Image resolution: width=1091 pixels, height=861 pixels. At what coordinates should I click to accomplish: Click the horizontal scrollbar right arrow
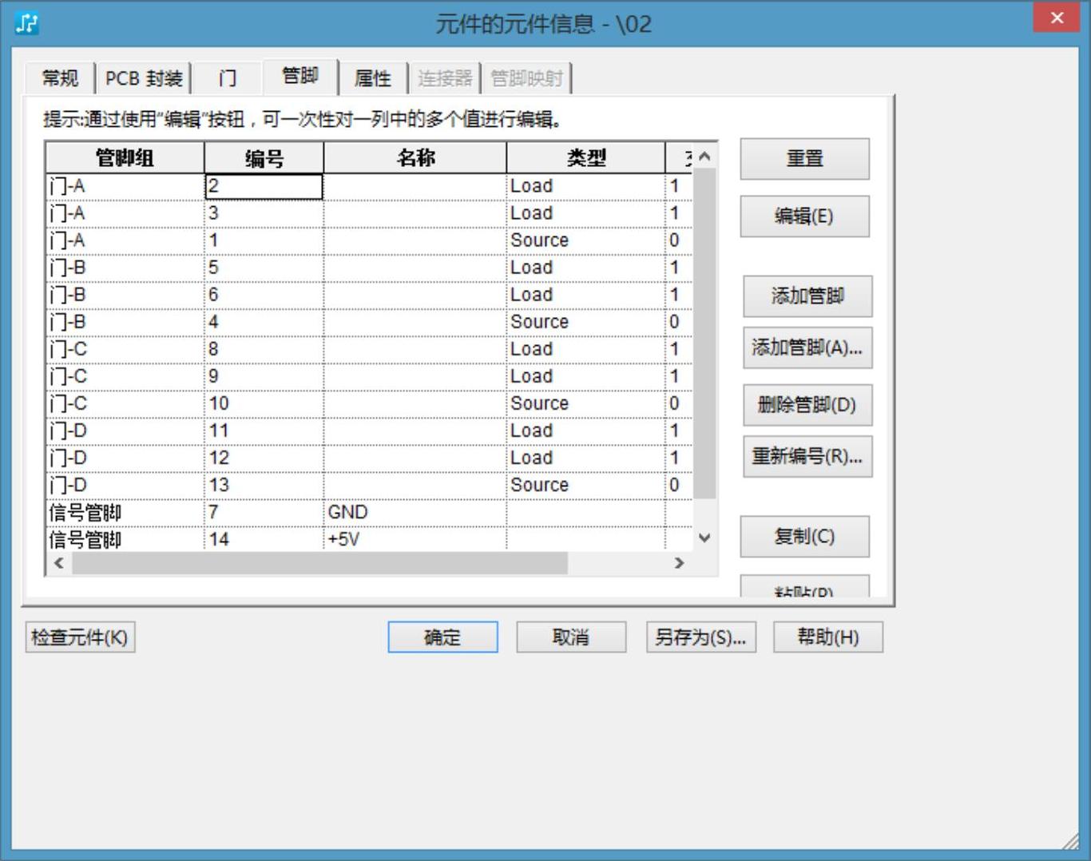coord(680,563)
